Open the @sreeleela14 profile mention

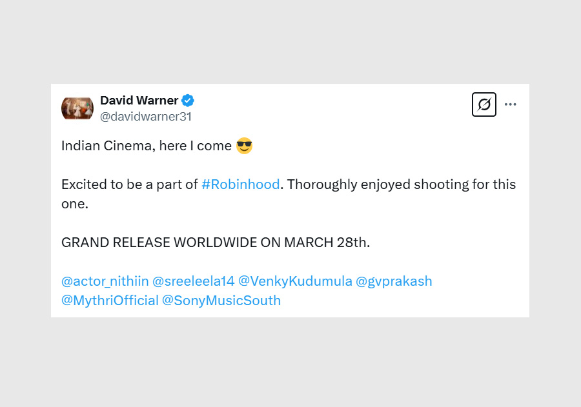pos(193,281)
